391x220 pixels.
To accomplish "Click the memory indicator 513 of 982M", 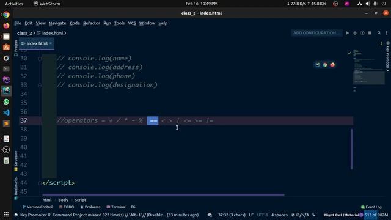I will click(376, 215).
